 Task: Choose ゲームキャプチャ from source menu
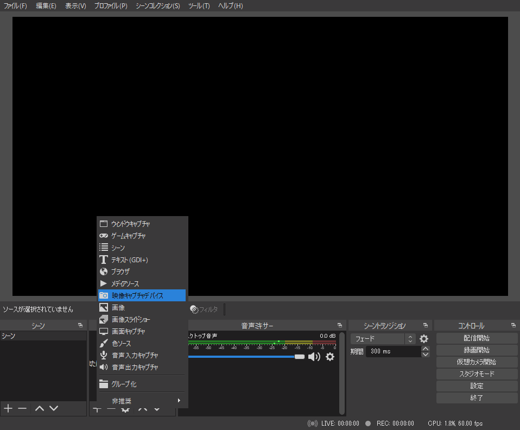click(142, 236)
